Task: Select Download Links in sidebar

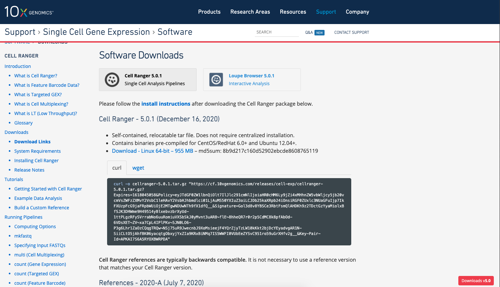Action: 33,142
